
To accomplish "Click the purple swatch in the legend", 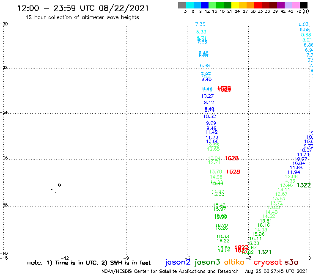I will pos(281,5).
